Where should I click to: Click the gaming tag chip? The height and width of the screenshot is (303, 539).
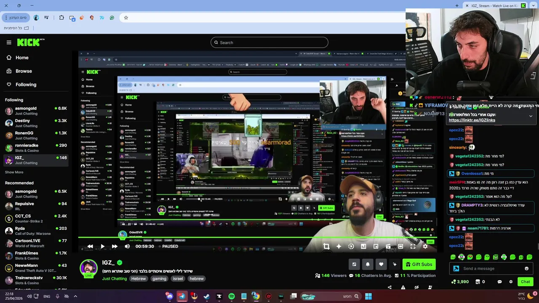(159, 279)
